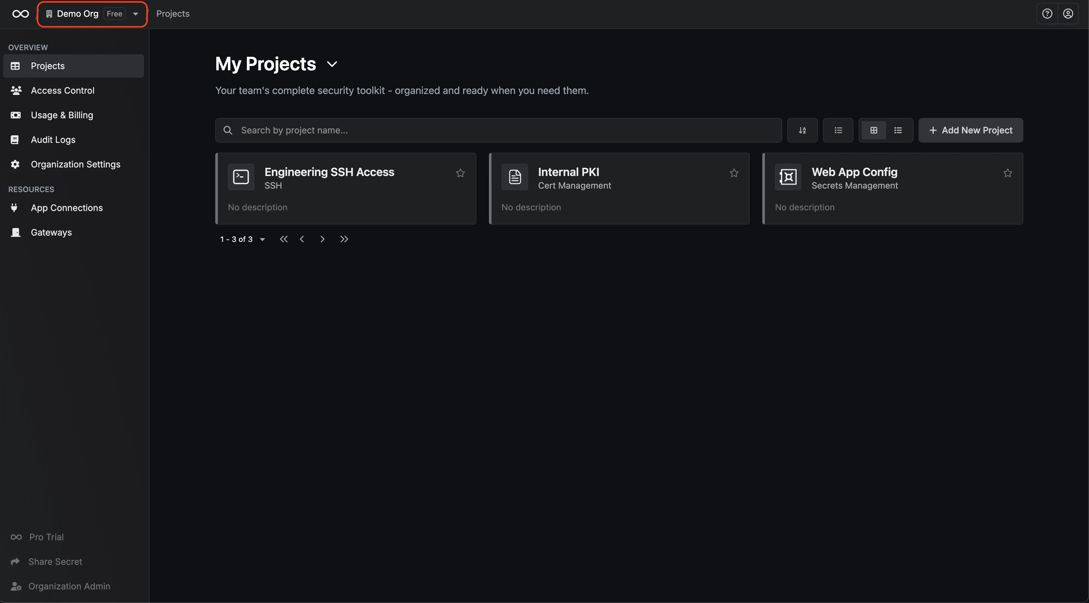Click the project type filter icon
The height and width of the screenshot is (603, 1089).
838,130
